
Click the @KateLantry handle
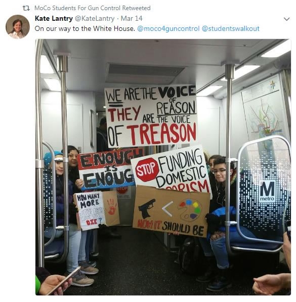(x=95, y=18)
